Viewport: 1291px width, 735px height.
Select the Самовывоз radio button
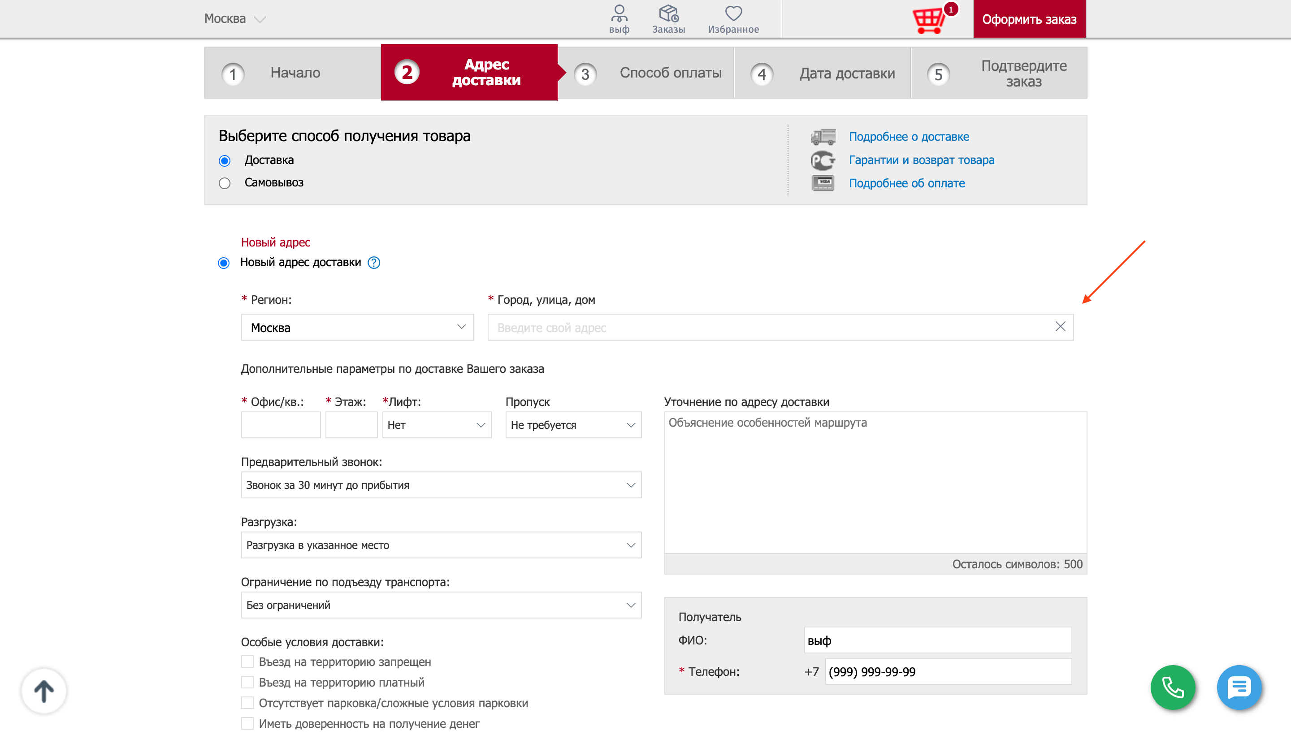pyautogui.click(x=225, y=183)
